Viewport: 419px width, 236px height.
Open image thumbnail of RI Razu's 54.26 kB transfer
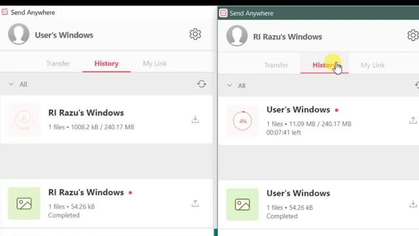pyautogui.click(x=24, y=203)
